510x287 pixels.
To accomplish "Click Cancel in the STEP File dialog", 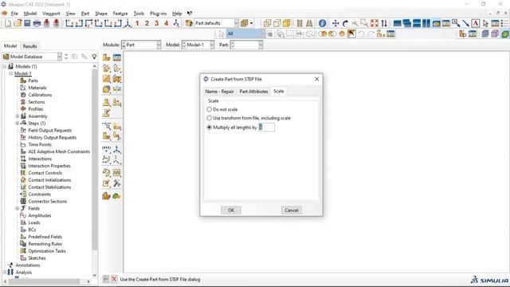I will (291, 210).
